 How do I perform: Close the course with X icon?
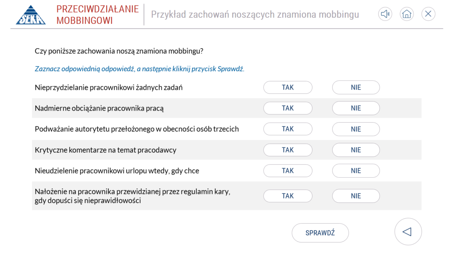pyautogui.click(x=428, y=14)
